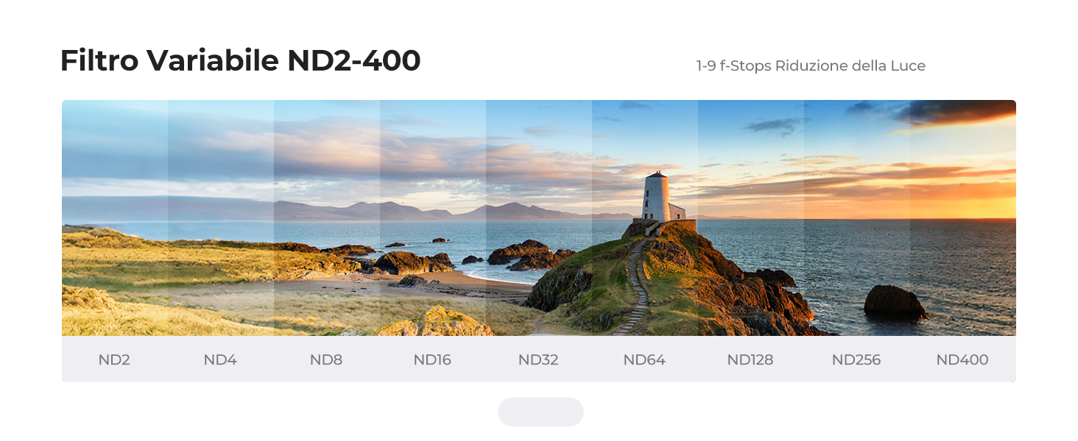Select the ND256 label
The width and height of the screenshot is (1078, 441).
[x=856, y=360]
